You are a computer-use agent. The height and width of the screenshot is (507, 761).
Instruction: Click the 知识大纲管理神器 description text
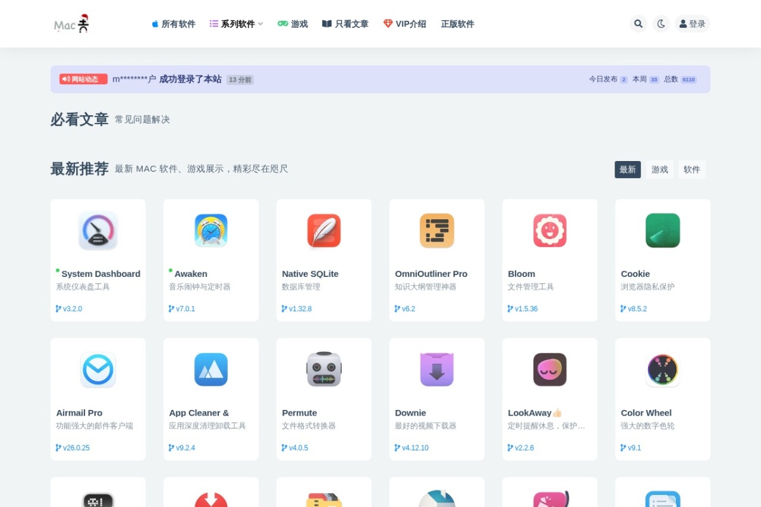426,287
